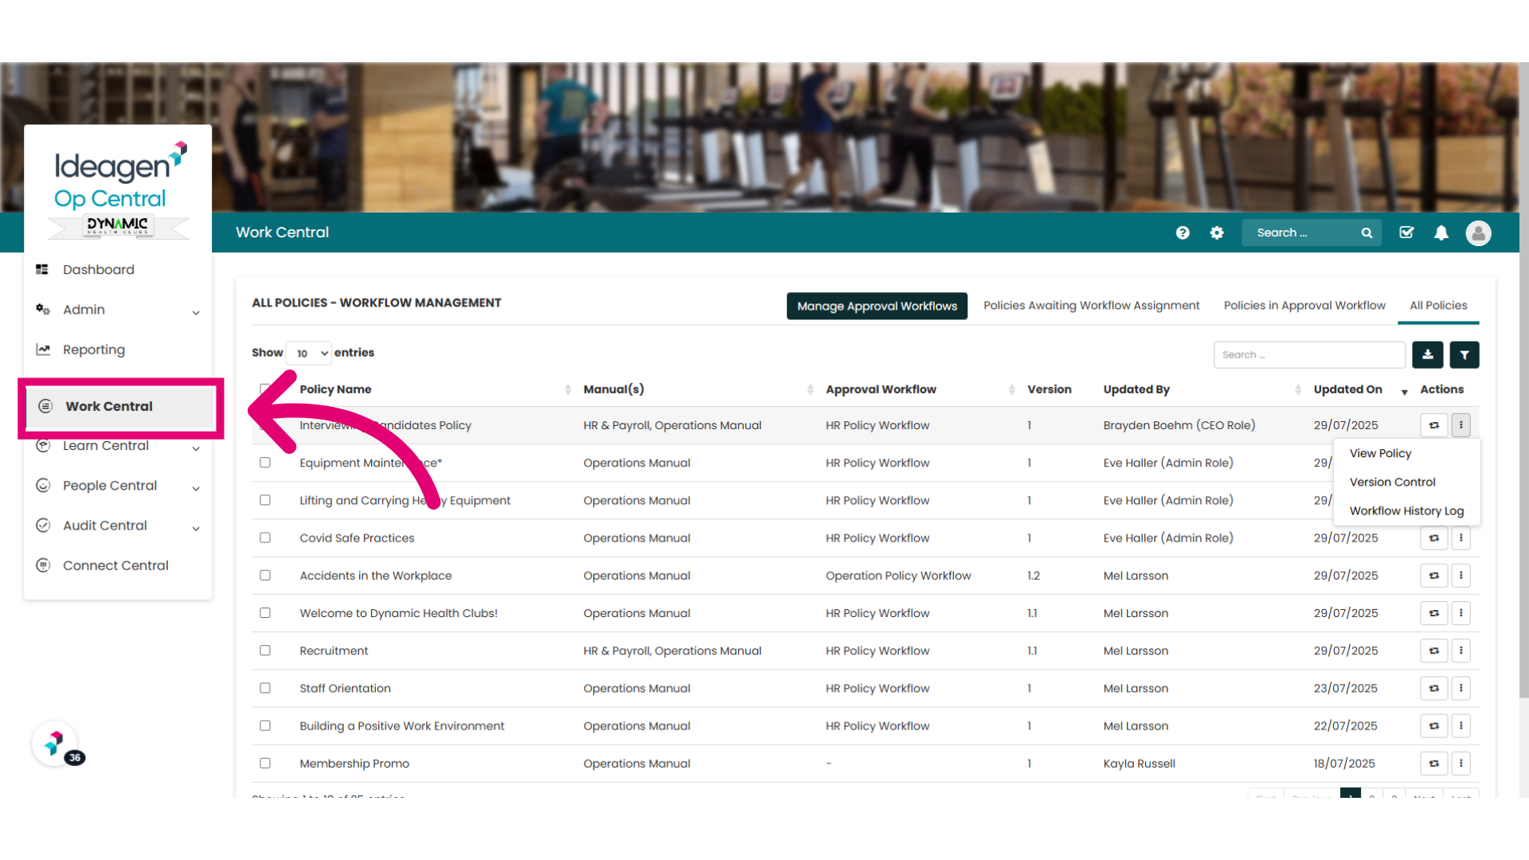Open three-dot menu for Interview Candidates Policy

1461,425
